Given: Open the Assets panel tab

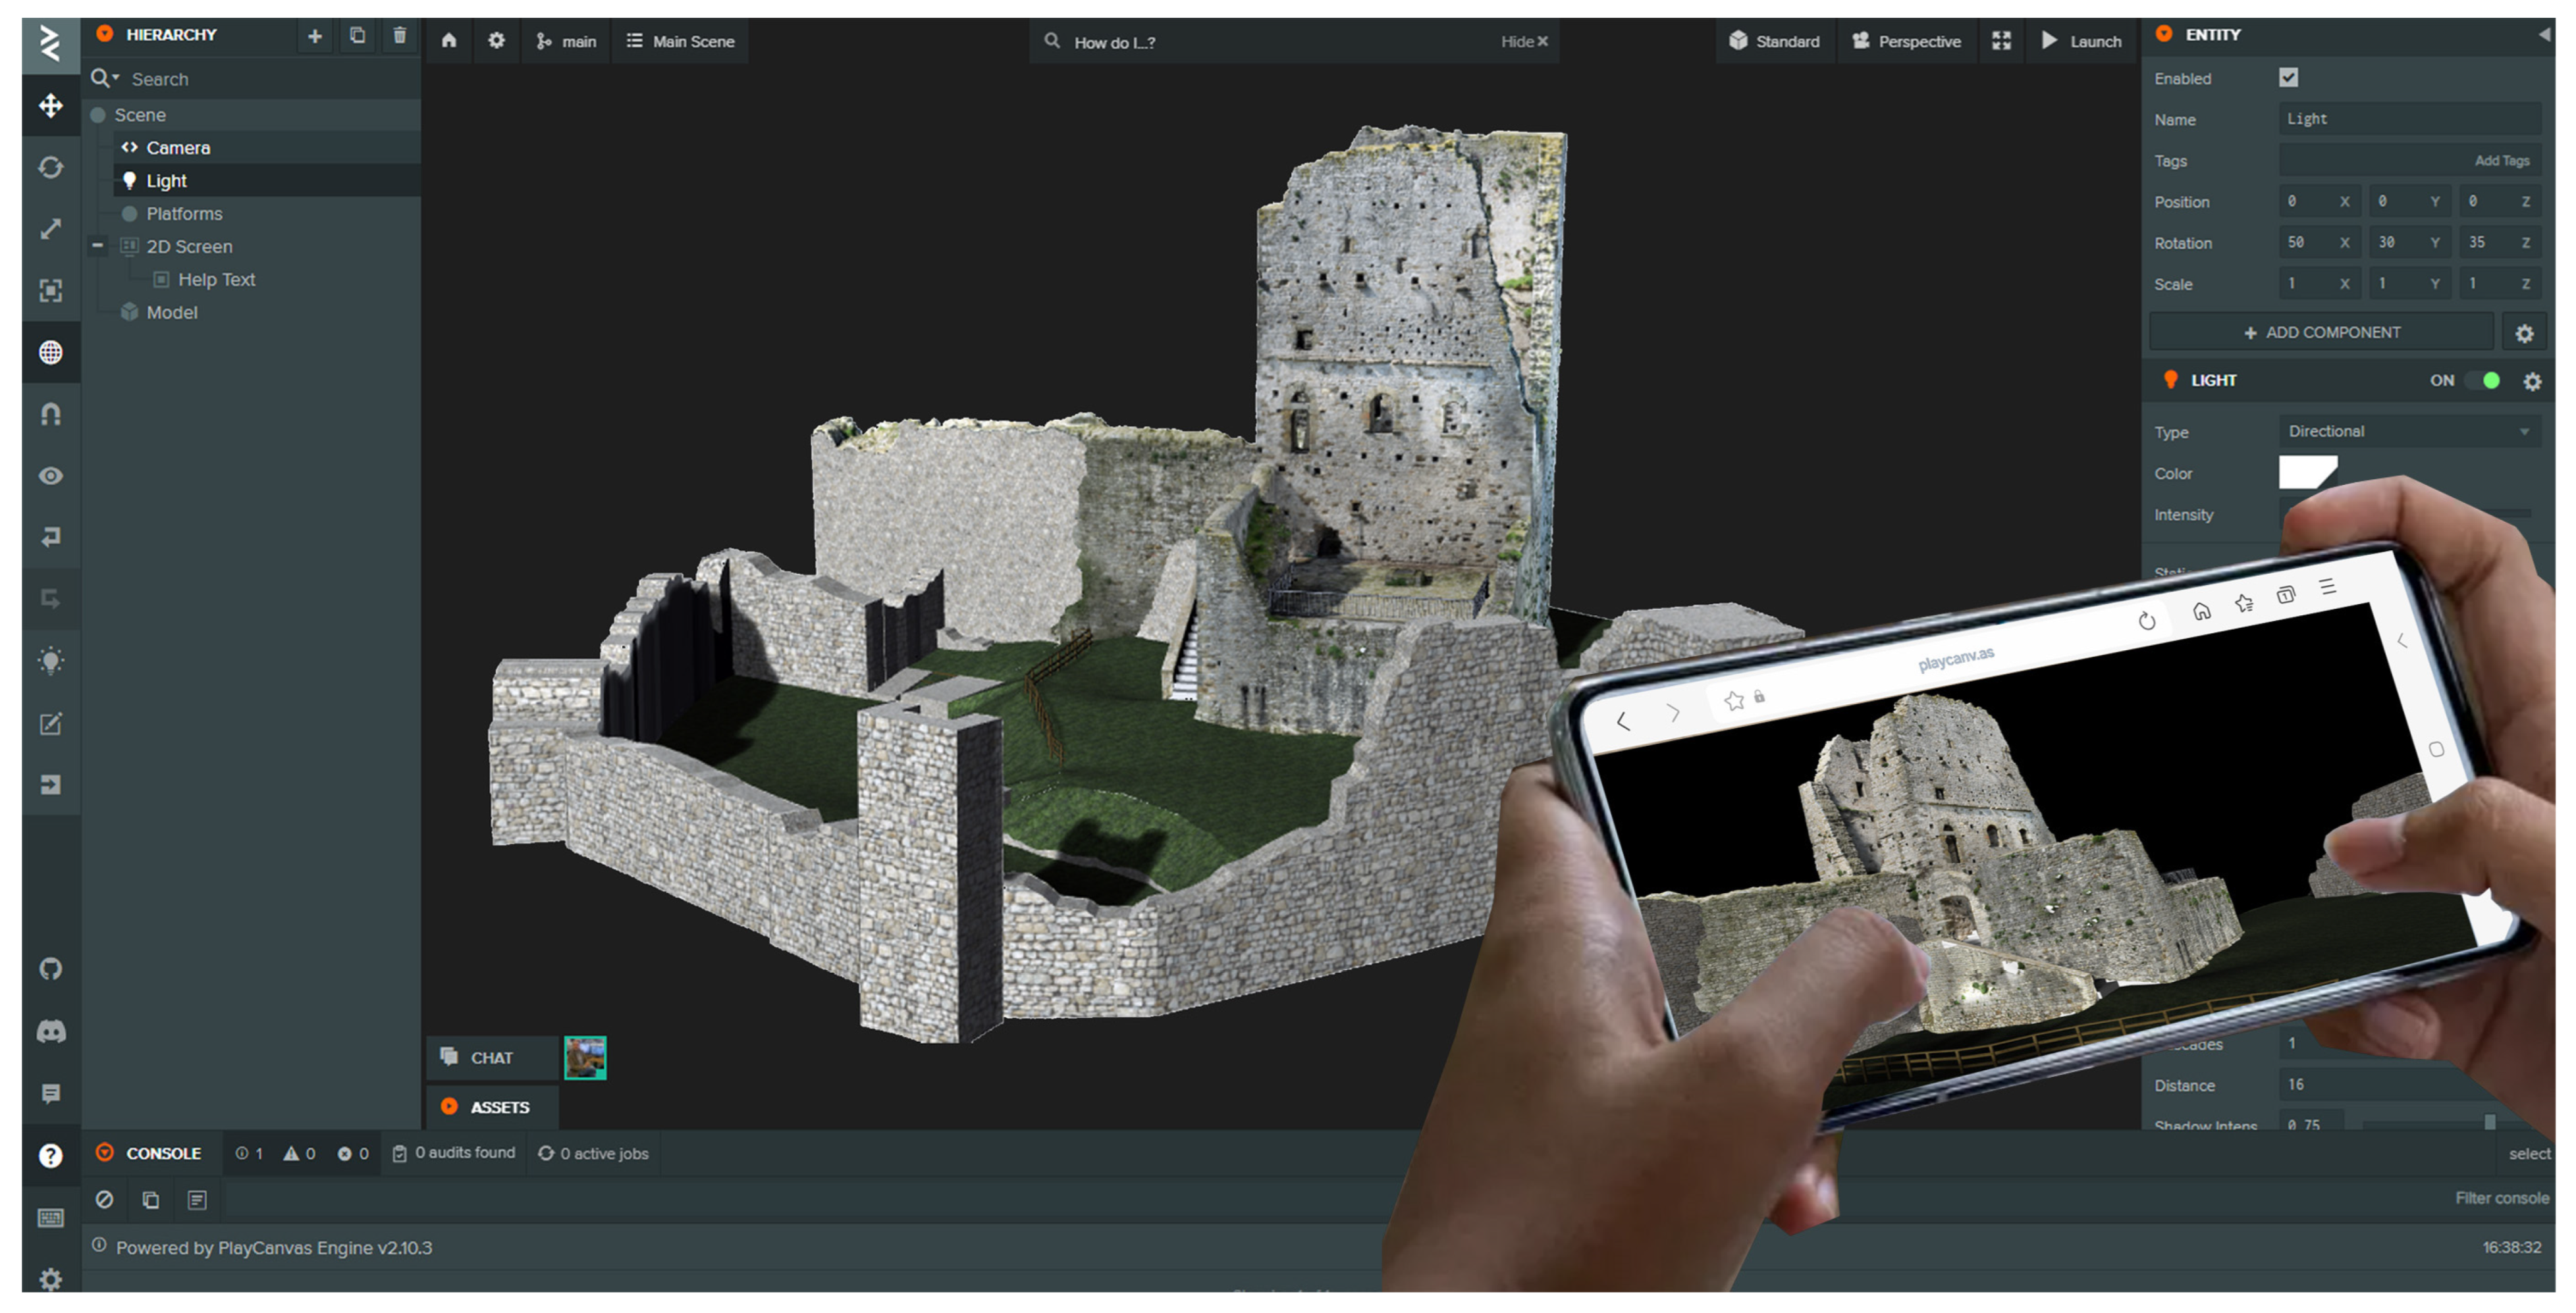Looking at the screenshot, I should pyautogui.click(x=493, y=1107).
